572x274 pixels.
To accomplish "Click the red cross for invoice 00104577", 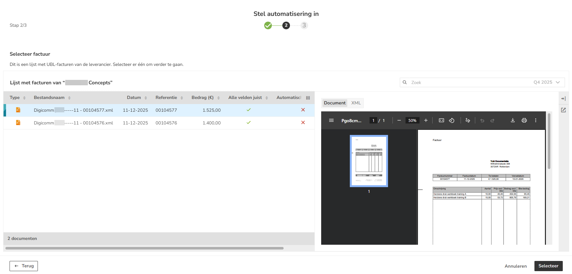I will pyautogui.click(x=303, y=110).
